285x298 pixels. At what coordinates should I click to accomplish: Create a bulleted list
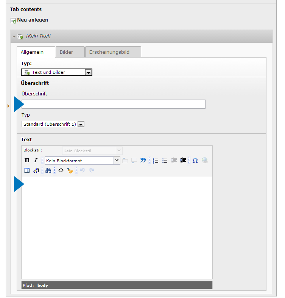coord(165,161)
